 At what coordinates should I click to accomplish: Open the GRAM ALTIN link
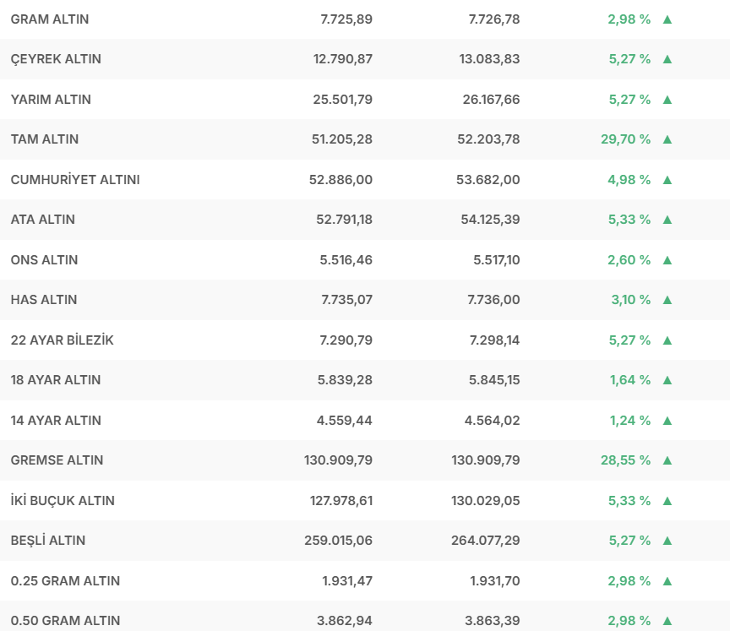coord(50,19)
